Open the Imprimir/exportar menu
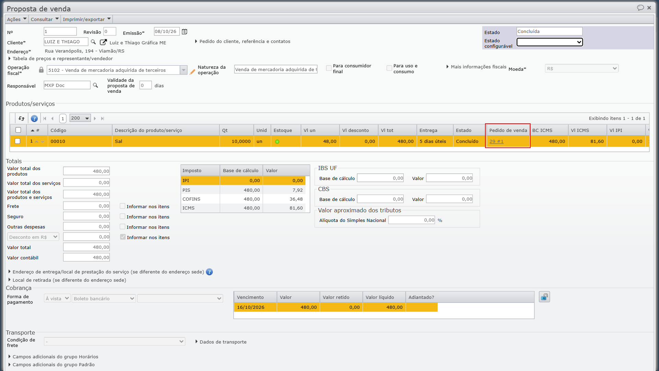Viewport: 659px width, 371px height. pyautogui.click(x=86, y=19)
